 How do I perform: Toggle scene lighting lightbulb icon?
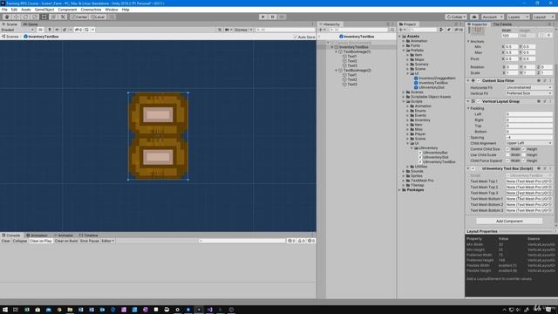[50, 30]
